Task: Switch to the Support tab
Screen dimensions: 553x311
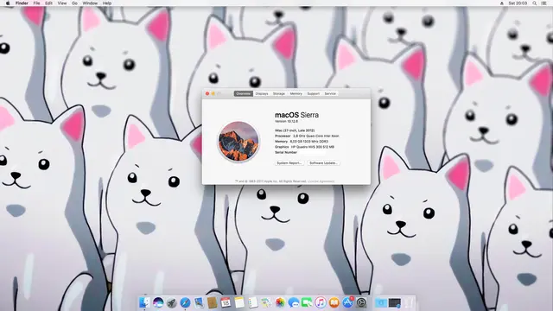Action: click(x=313, y=94)
